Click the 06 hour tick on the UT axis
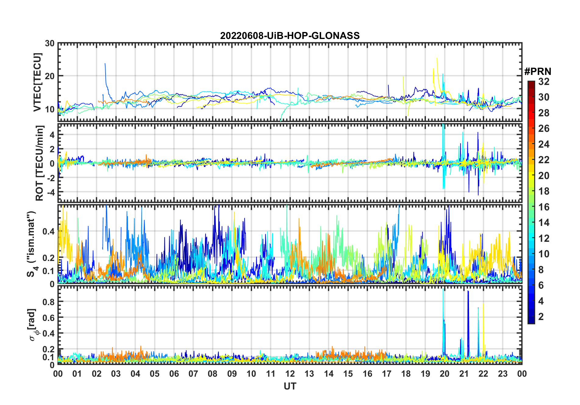The width and height of the screenshot is (580, 405). coord(174,374)
